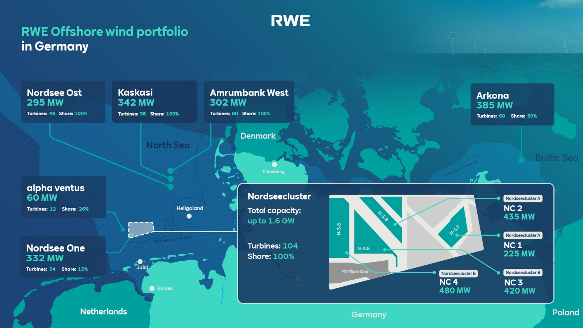
Task: Click Nordseecluster A tag above NC 2
Action: click(x=523, y=198)
